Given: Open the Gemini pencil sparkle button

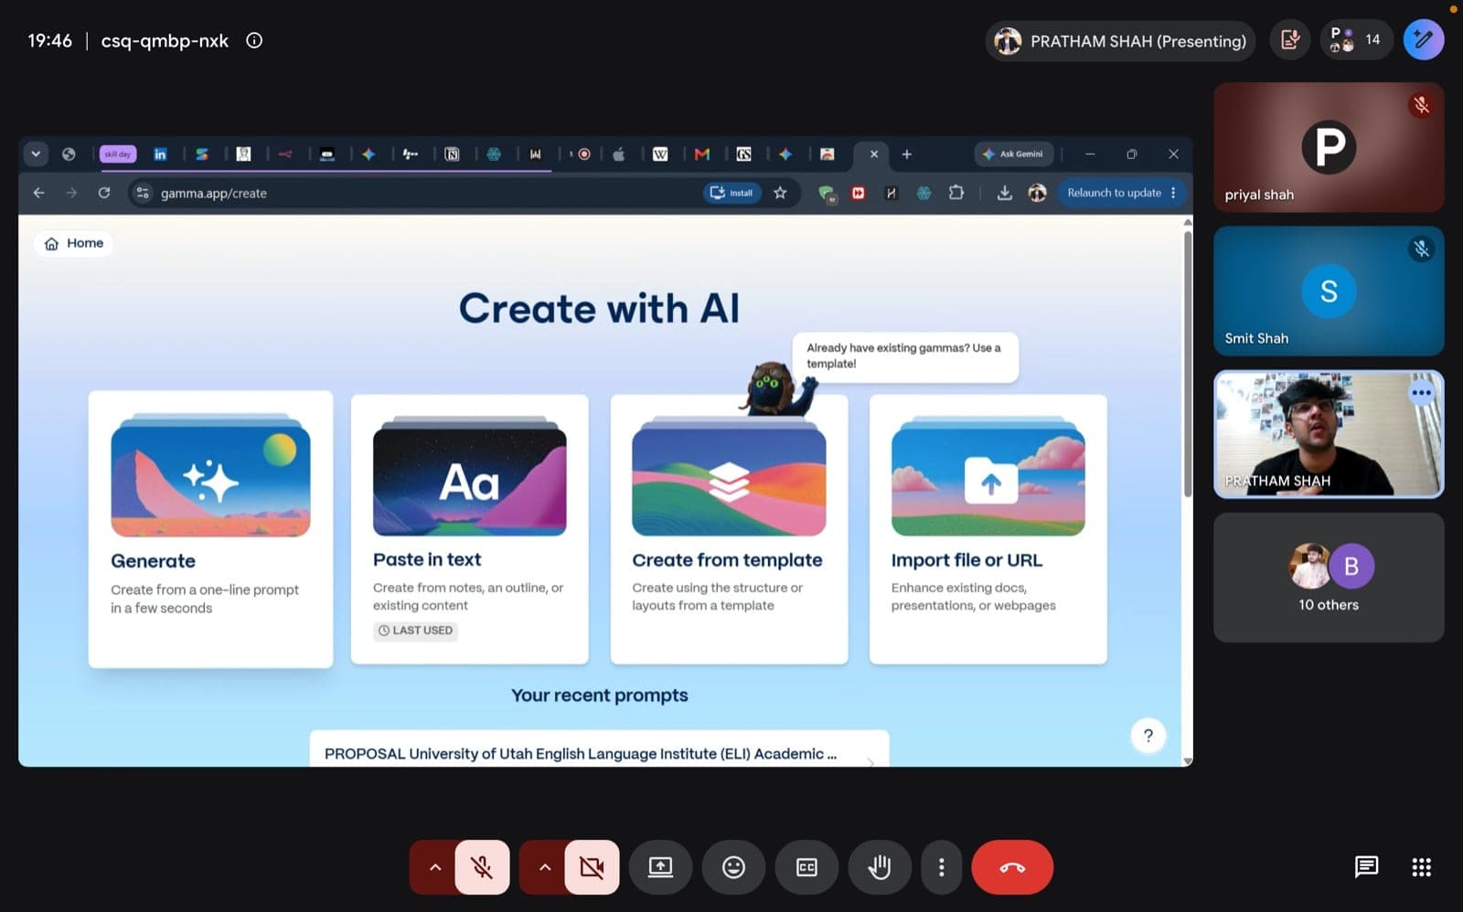Looking at the screenshot, I should coord(1424,39).
